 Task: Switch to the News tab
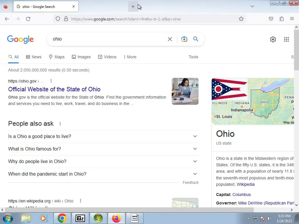point(34,57)
